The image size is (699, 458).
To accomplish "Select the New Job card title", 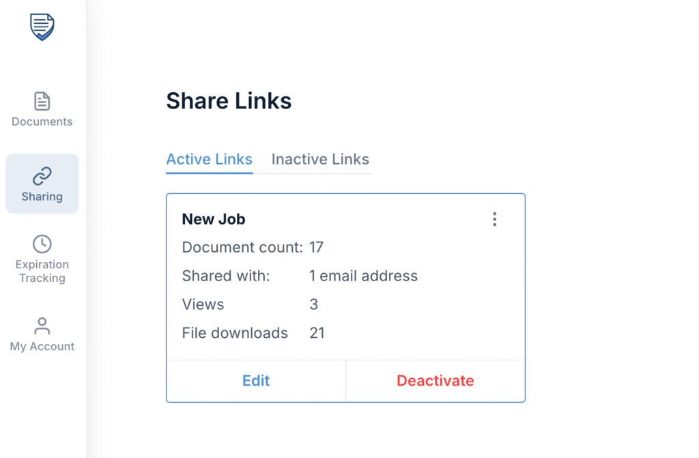I will (214, 219).
